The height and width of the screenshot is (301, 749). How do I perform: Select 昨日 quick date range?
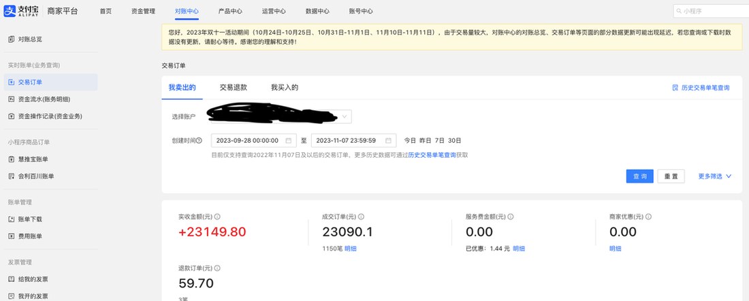point(425,141)
